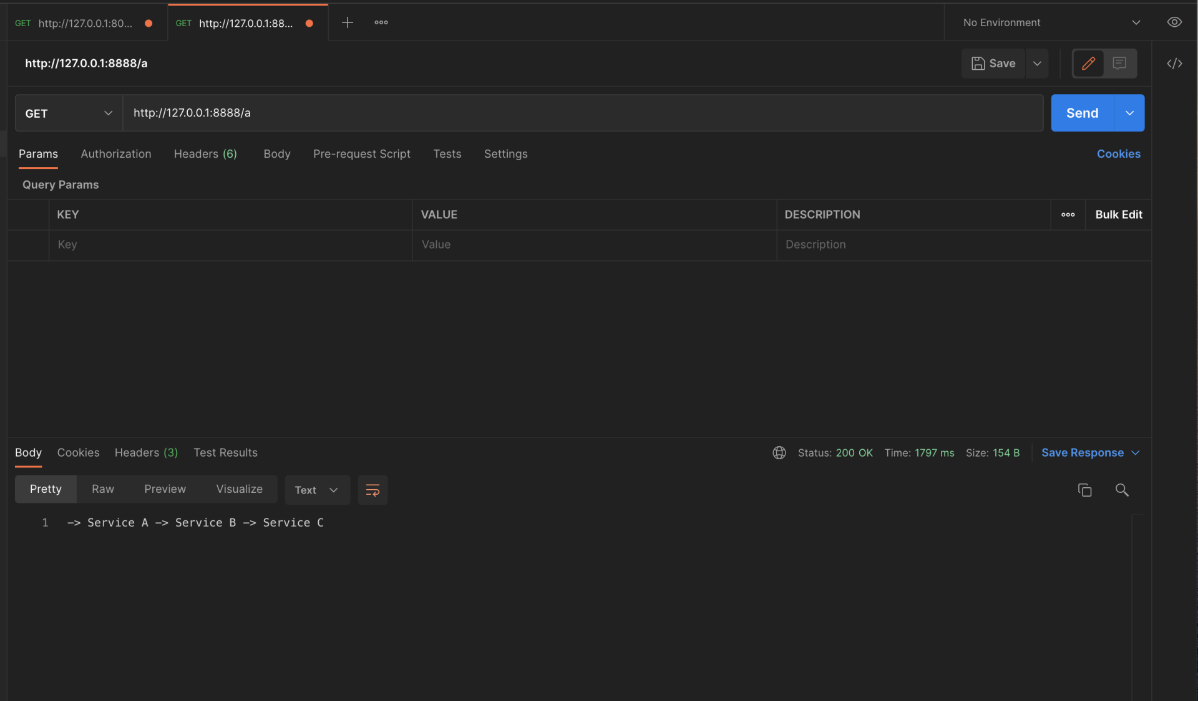
Task: Click the query param Value field
Action: (x=594, y=245)
